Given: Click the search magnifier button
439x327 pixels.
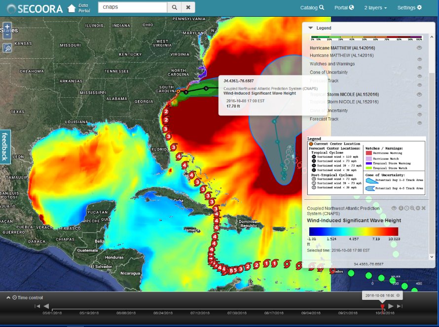Looking at the screenshot, I should [174, 7].
